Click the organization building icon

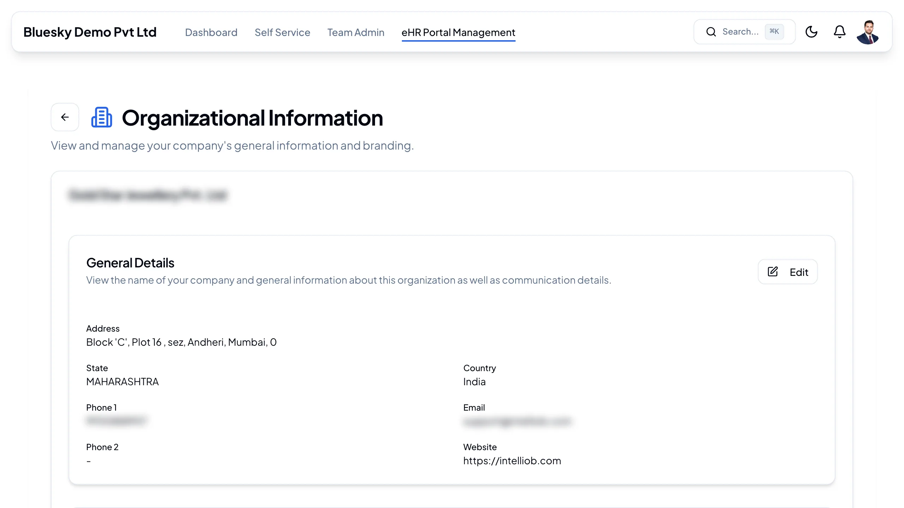pos(102,117)
